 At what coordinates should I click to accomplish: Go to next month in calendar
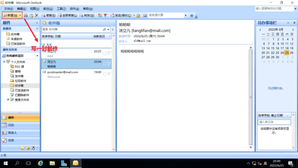293,30
